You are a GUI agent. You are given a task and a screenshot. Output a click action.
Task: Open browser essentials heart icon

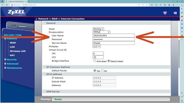pos(169,5)
